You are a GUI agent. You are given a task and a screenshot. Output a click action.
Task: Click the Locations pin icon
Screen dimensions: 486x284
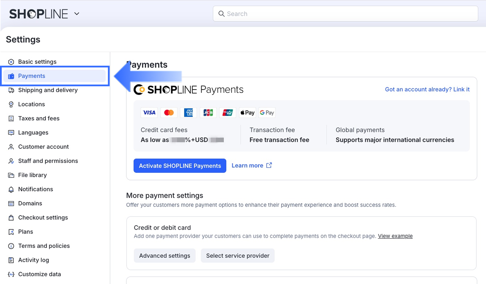tap(11, 104)
